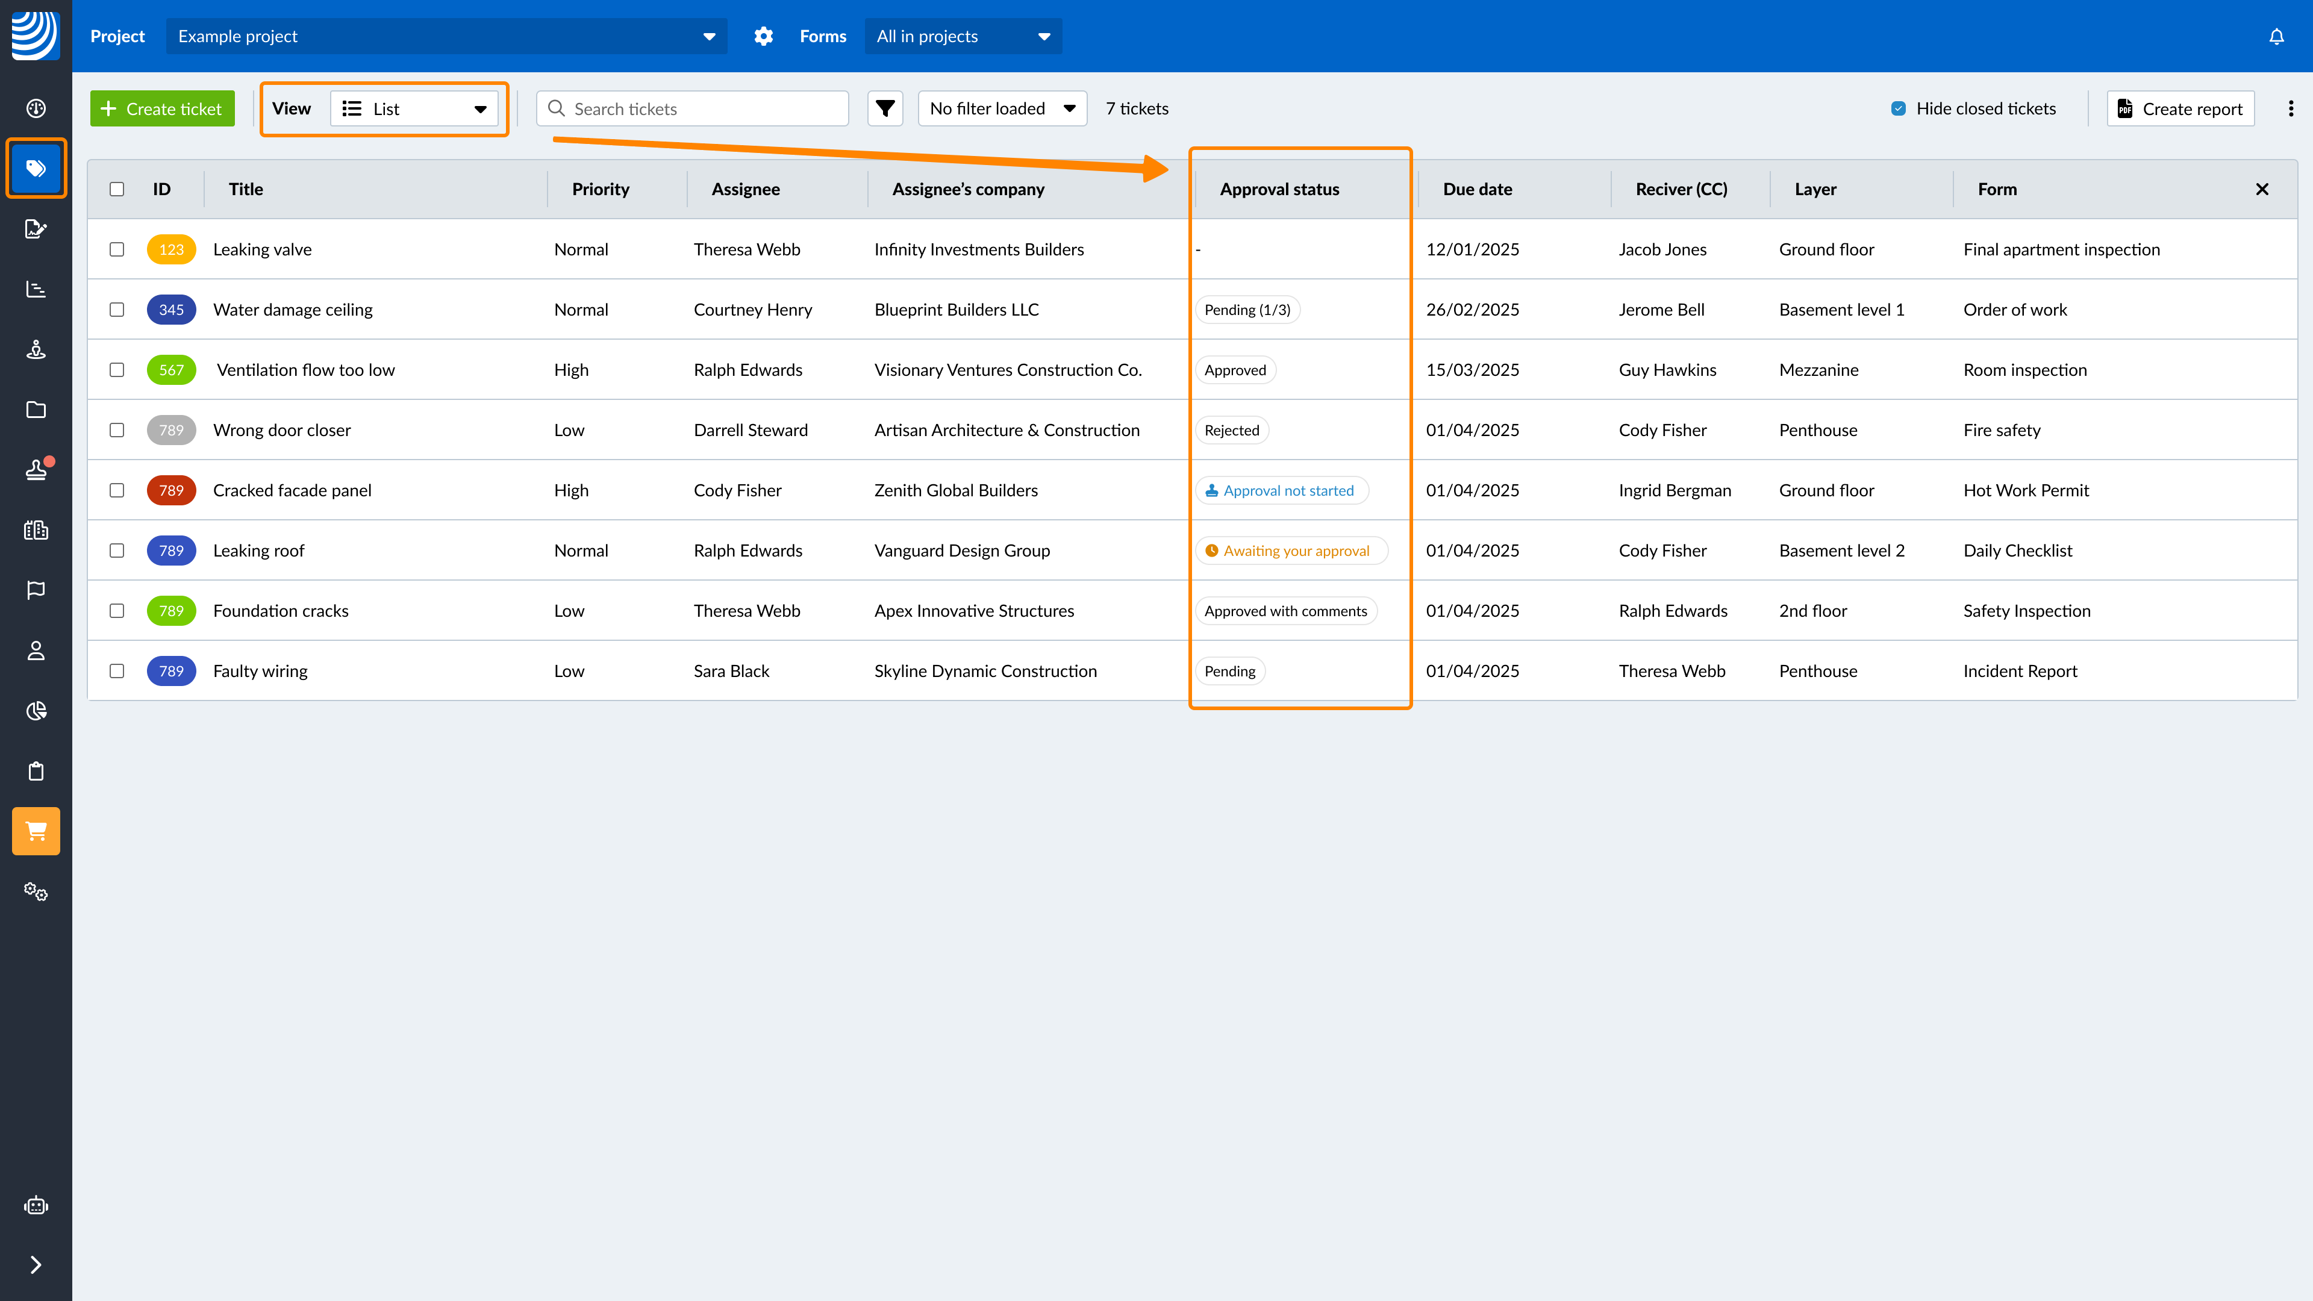Click the orange shopping cart sidebar icon
The width and height of the screenshot is (2313, 1301).
pyautogui.click(x=36, y=831)
